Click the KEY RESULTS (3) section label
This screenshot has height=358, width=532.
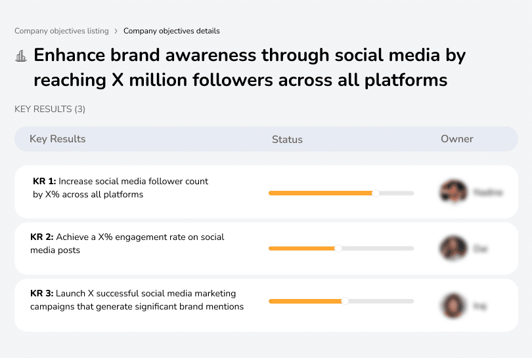[x=50, y=109]
